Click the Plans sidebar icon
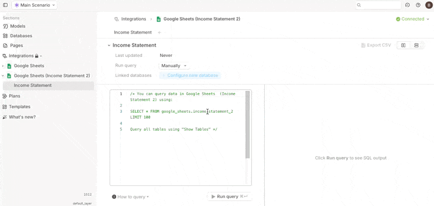The image size is (434, 206). 4,96
